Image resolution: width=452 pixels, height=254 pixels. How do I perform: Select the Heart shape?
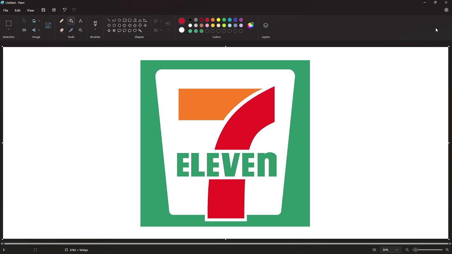tap(135, 31)
